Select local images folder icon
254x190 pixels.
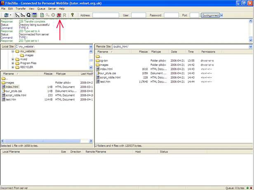[3, 83]
